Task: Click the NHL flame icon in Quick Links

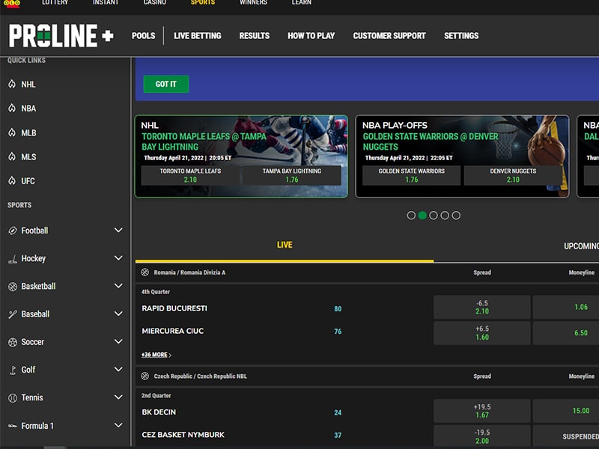Action: pyautogui.click(x=12, y=85)
